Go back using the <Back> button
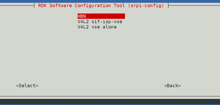The height and width of the screenshot is (105, 220). coord(172,86)
